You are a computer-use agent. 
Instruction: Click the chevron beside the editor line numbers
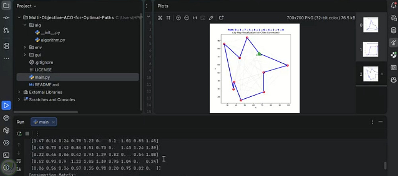(149, 17)
